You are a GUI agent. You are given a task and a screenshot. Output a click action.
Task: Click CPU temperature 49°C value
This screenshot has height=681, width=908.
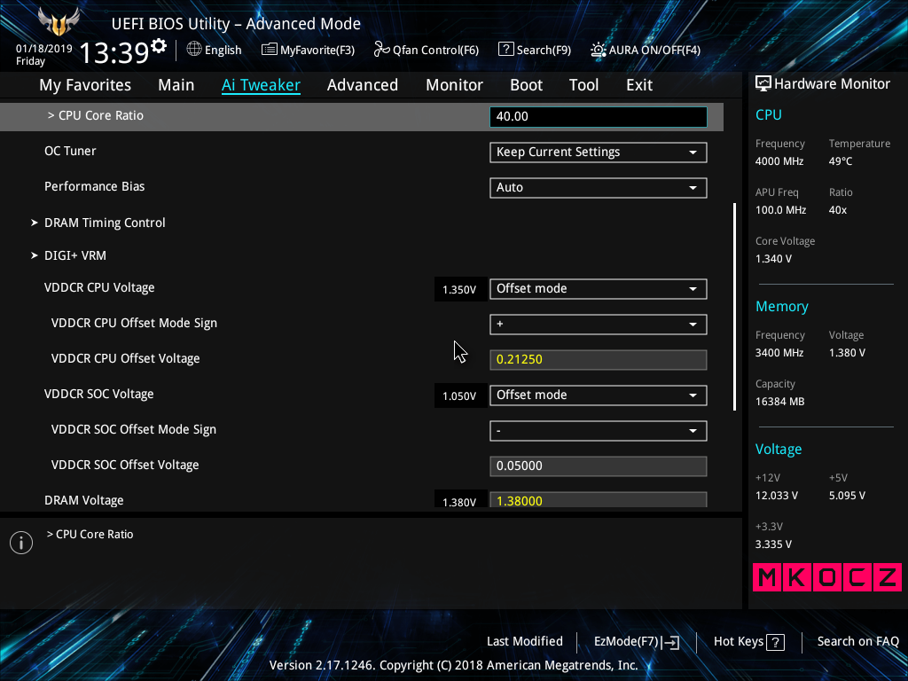pos(841,161)
